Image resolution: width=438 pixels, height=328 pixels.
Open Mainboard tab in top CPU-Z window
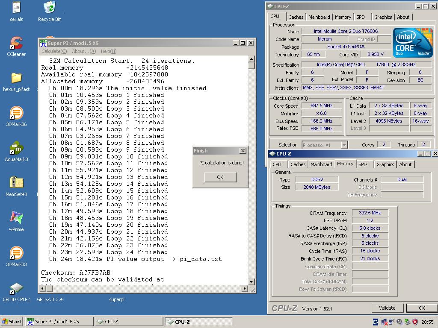pos(319,17)
